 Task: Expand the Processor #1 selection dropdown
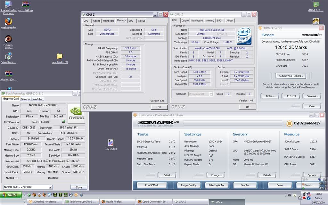[x=211, y=94]
